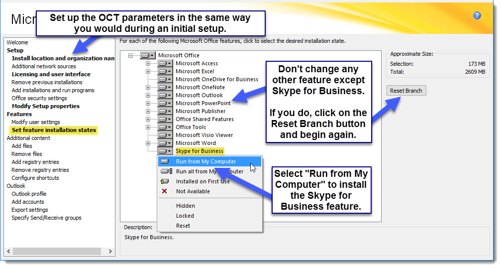Choose Installed on First Use option
Viewport: 501px width, 268px height.
click(209, 181)
